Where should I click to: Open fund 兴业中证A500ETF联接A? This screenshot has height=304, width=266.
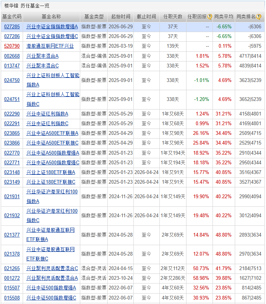(52, 133)
